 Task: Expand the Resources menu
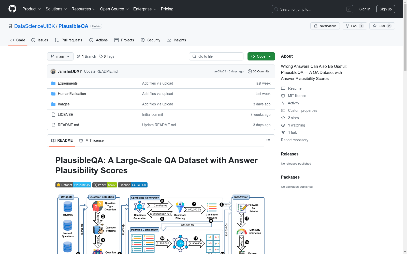pos(83,9)
